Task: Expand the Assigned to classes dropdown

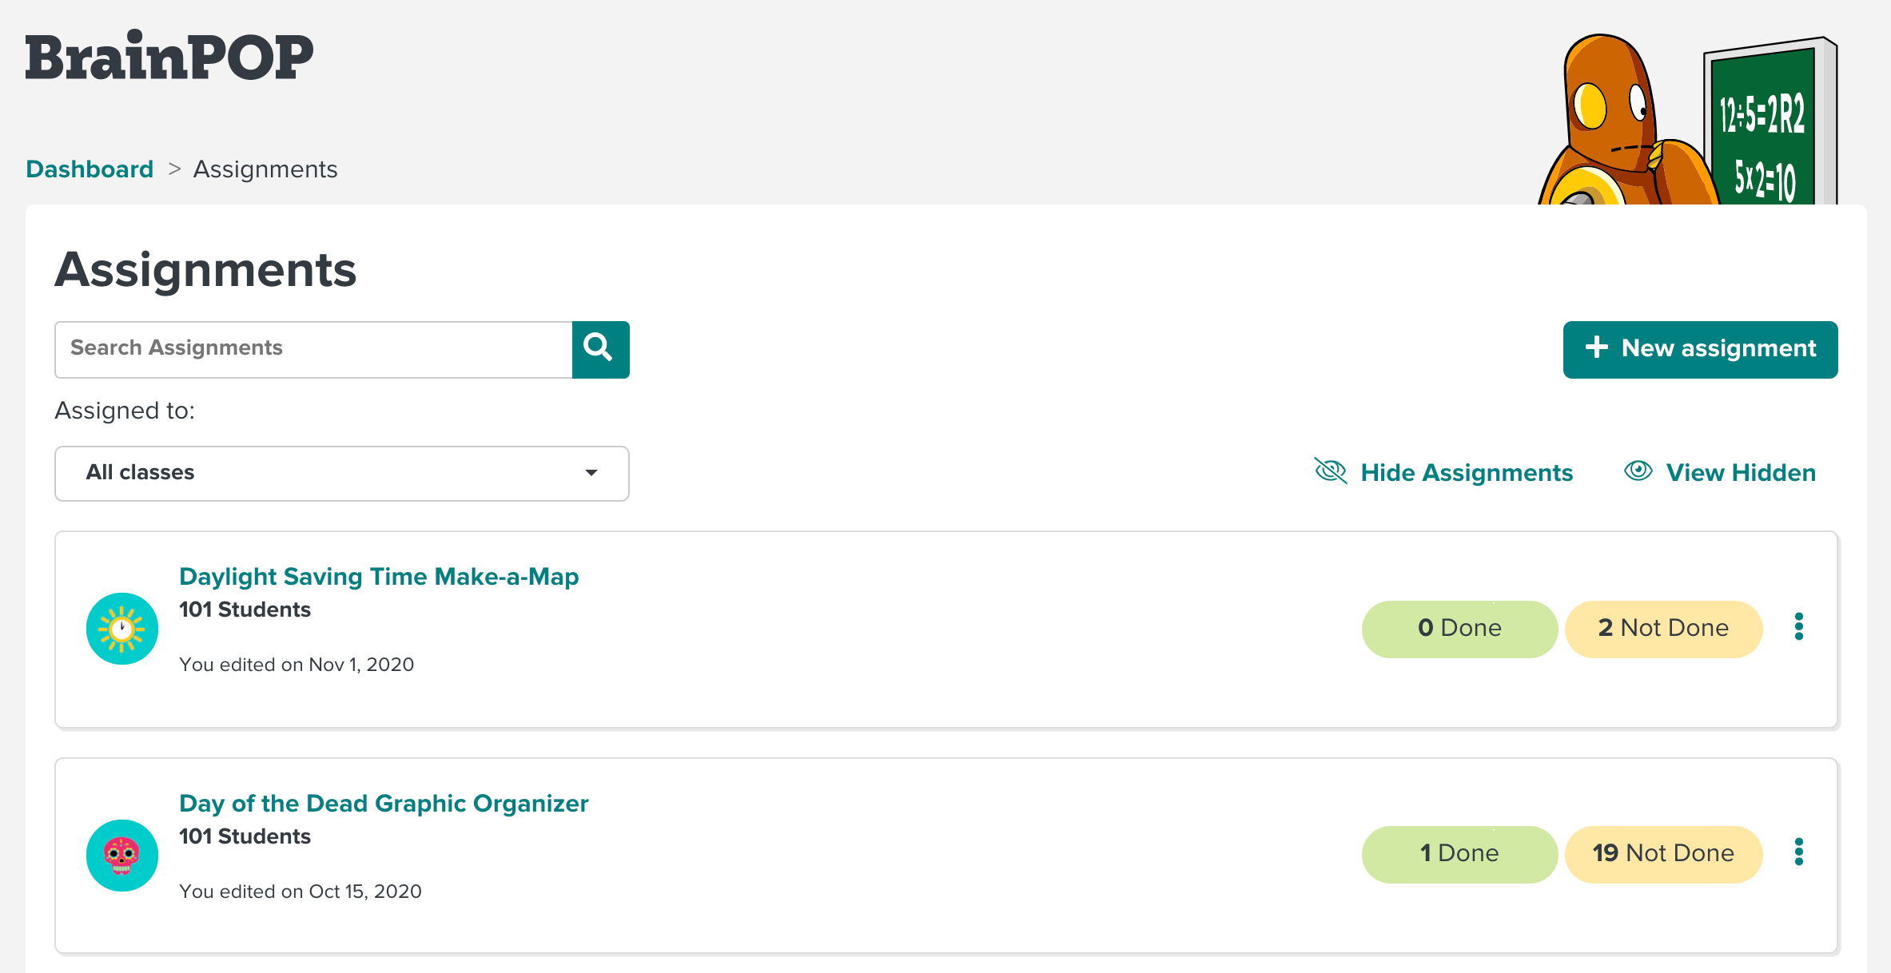Action: [343, 471]
